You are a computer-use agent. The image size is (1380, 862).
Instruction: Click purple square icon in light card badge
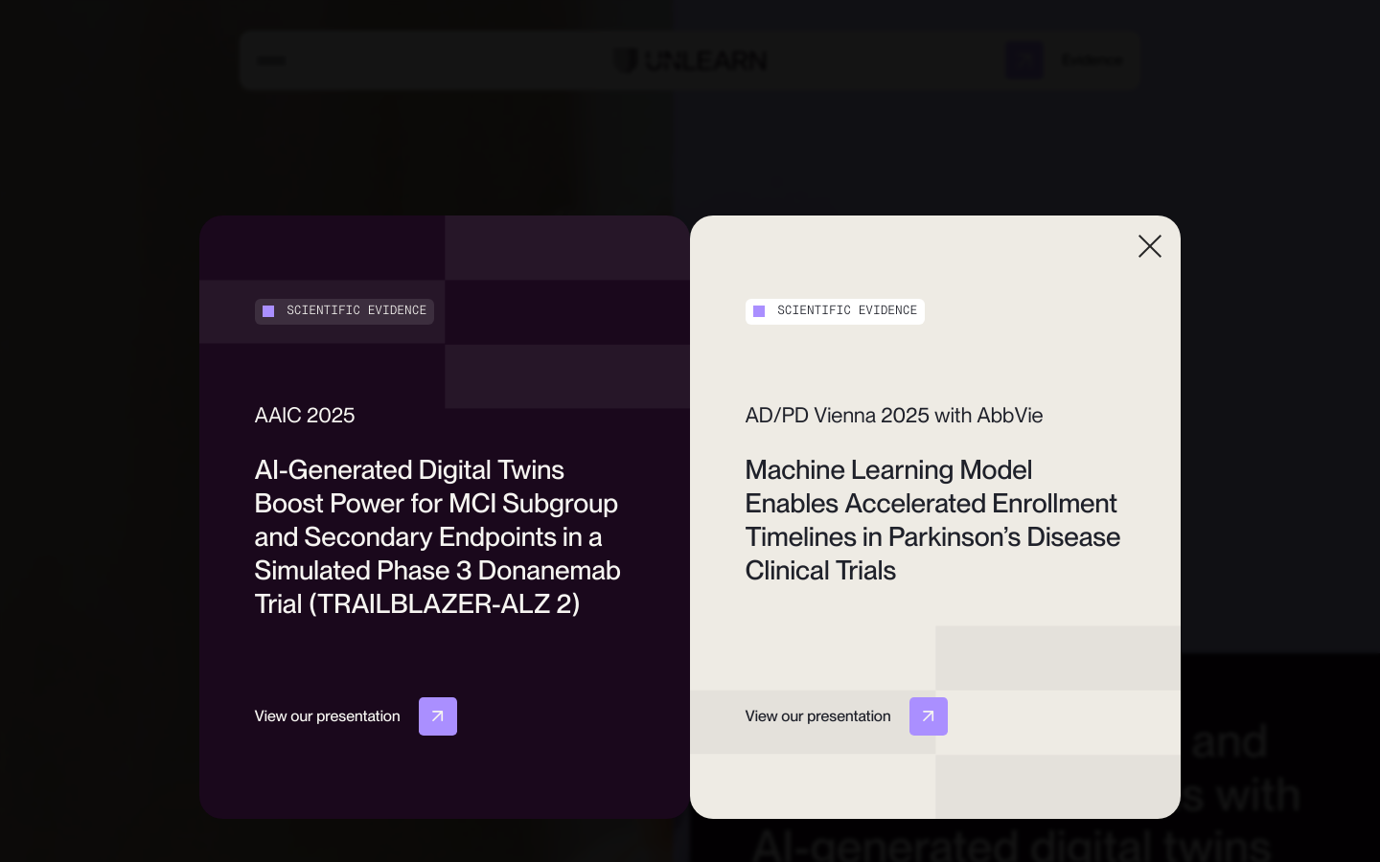pyautogui.click(x=759, y=311)
